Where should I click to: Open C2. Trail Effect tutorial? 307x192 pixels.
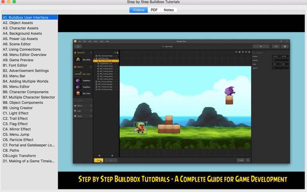point(30,118)
